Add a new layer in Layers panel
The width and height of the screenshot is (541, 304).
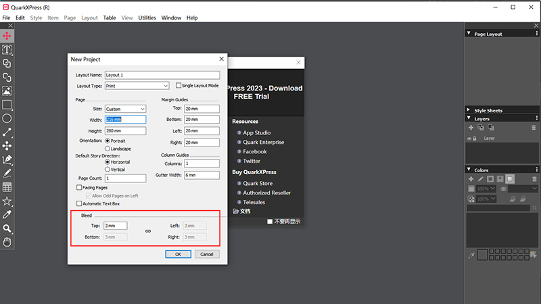[x=471, y=128]
